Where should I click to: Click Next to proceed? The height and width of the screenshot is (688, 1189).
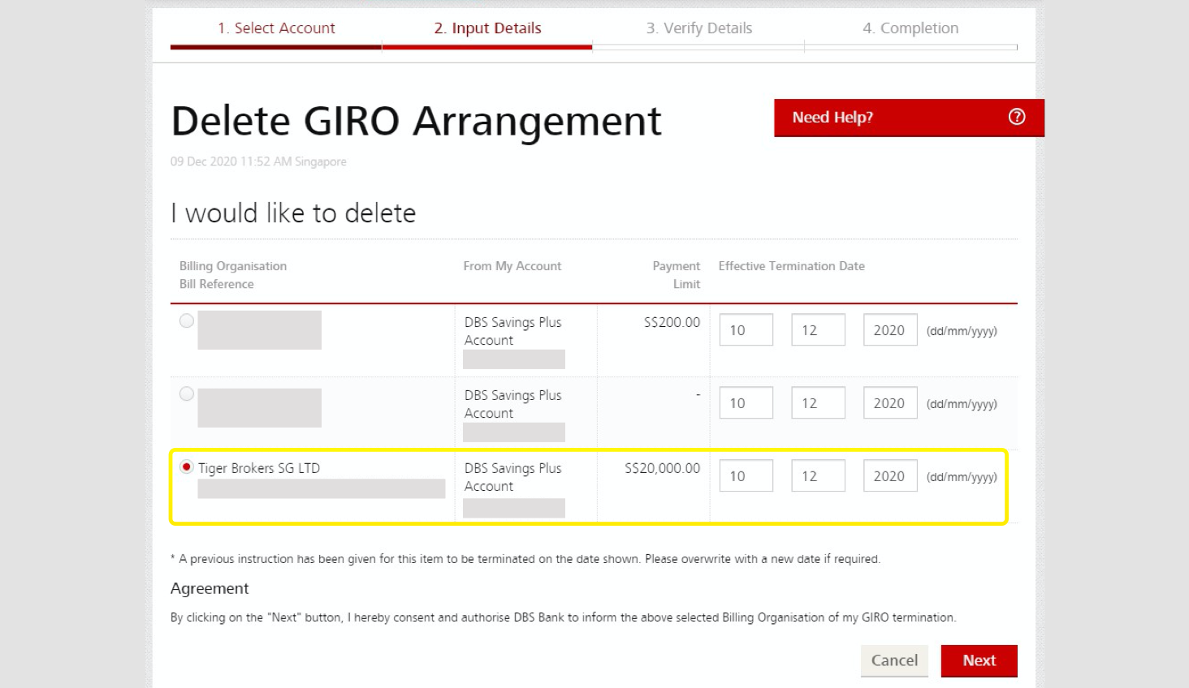[x=979, y=660]
